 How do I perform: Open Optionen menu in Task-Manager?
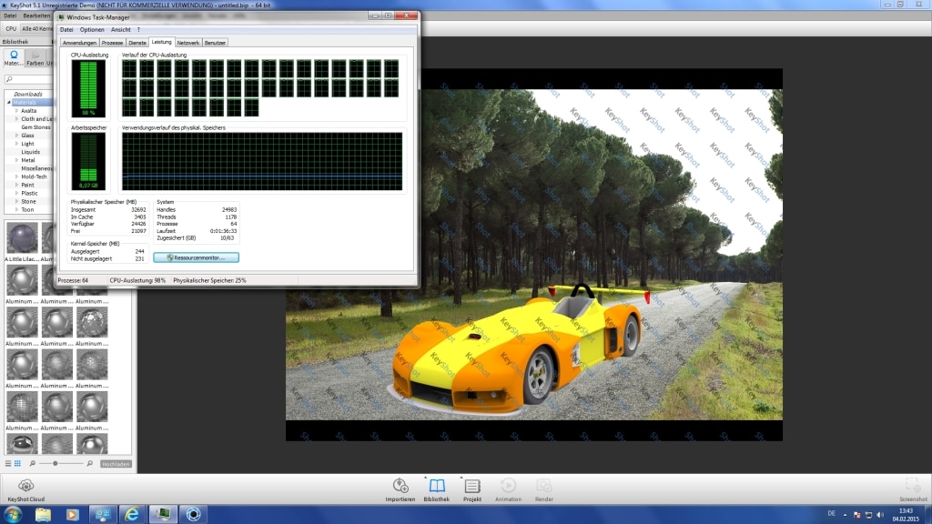[92, 30]
